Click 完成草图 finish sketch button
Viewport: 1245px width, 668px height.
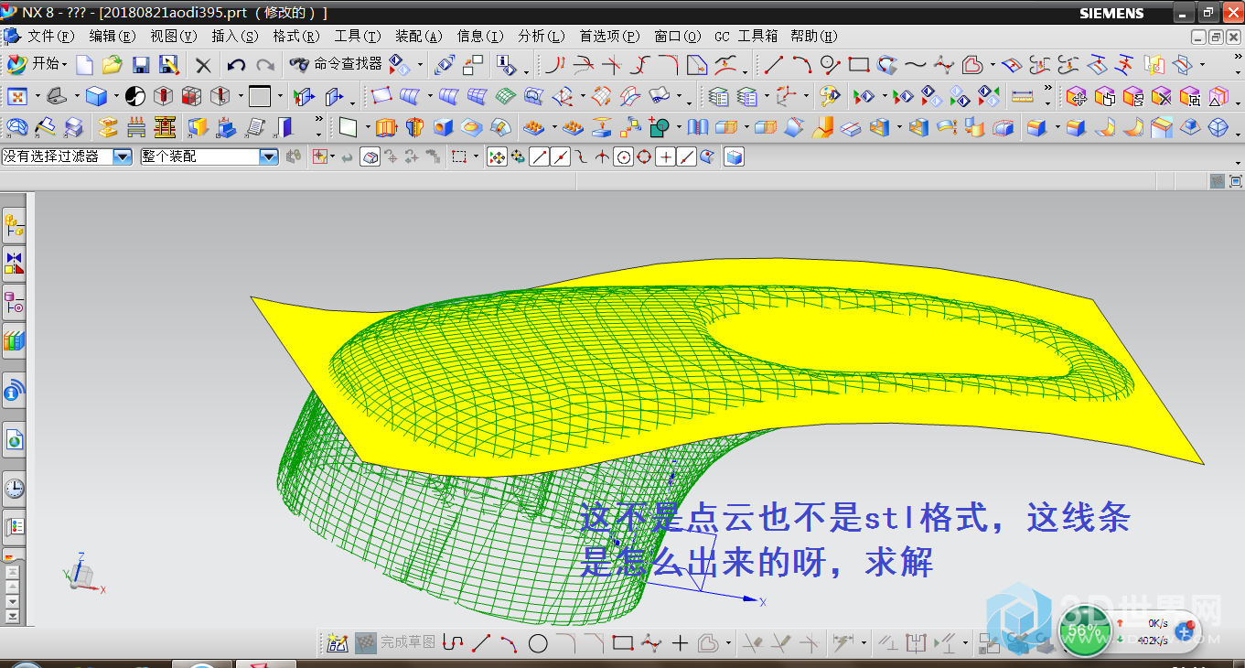tap(396, 642)
